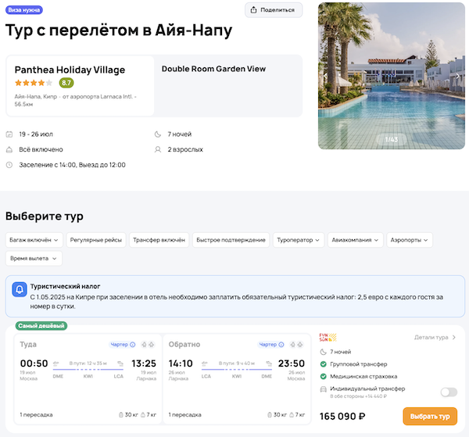This screenshot has width=469, height=437.
Task: Click the share icon beside Поделиться
Action: coord(255,10)
